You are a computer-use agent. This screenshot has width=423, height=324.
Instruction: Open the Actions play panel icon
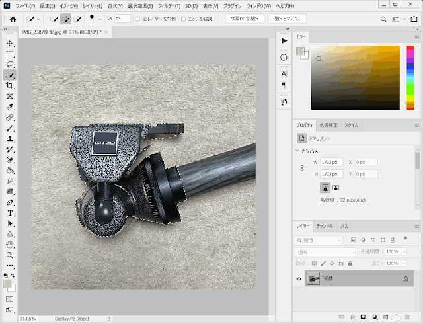coord(284,41)
